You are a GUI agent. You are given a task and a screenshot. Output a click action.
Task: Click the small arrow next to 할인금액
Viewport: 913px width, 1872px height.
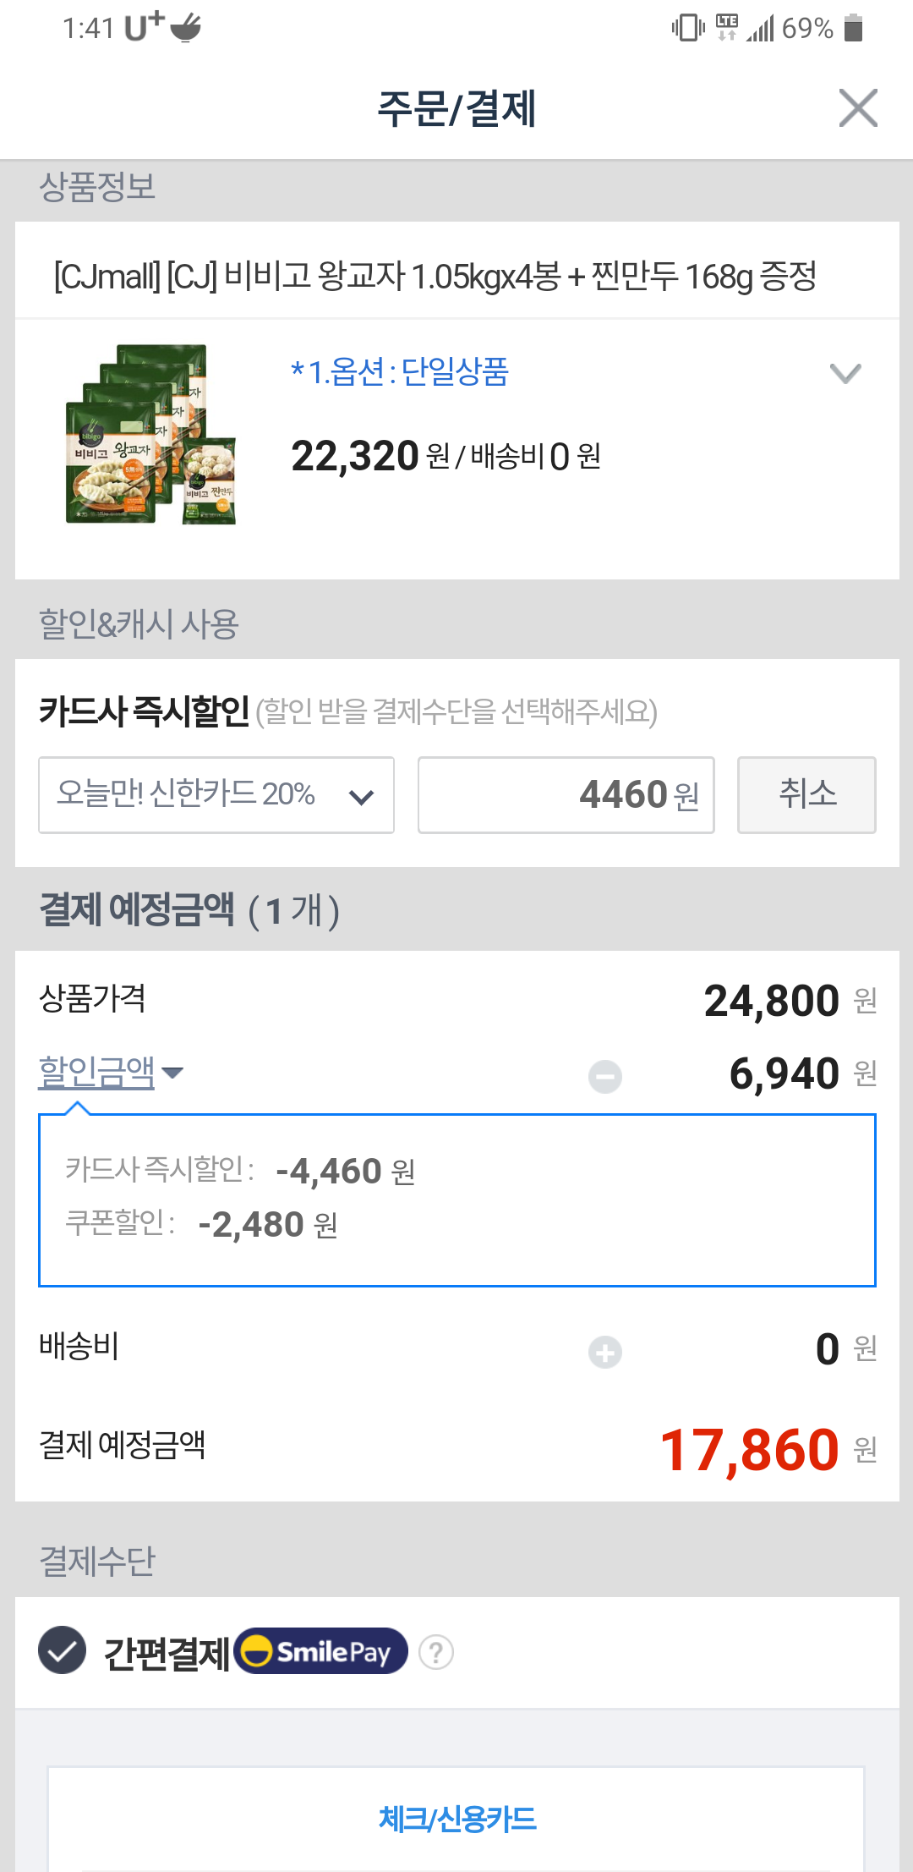coord(172,1073)
